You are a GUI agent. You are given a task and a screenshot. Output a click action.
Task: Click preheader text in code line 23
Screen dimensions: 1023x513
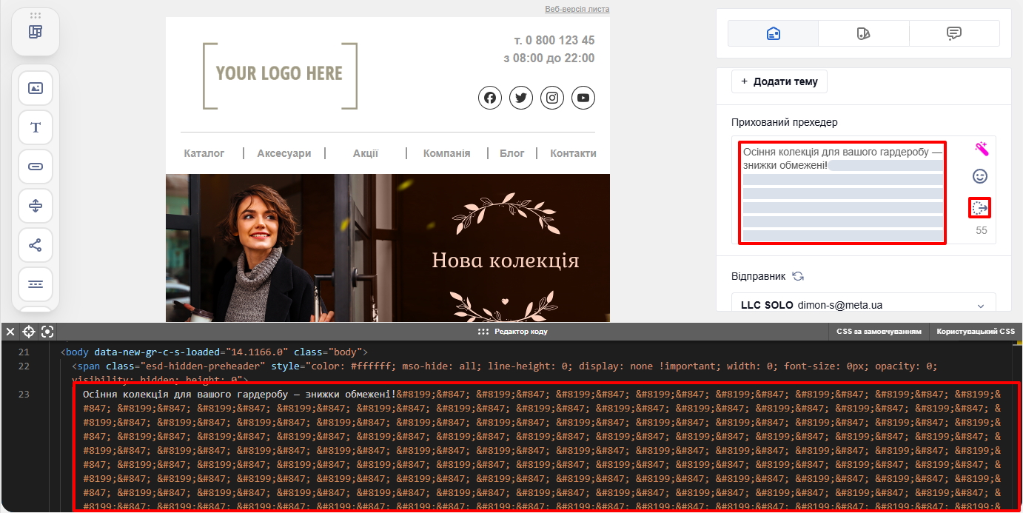240,394
